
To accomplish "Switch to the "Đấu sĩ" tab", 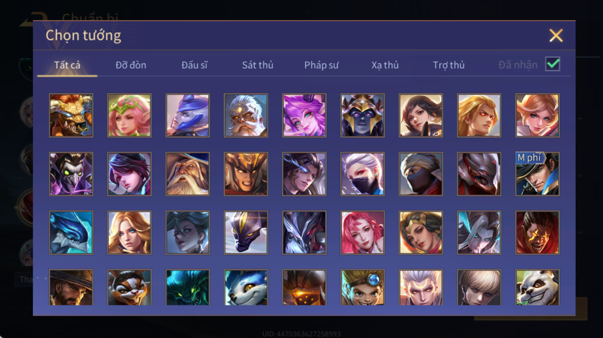I will pos(194,65).
